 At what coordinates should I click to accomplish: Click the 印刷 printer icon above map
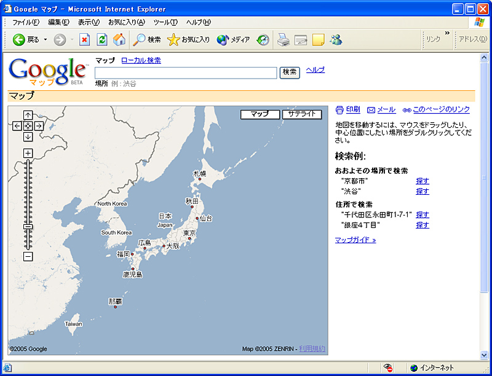[x=339, y=109]
